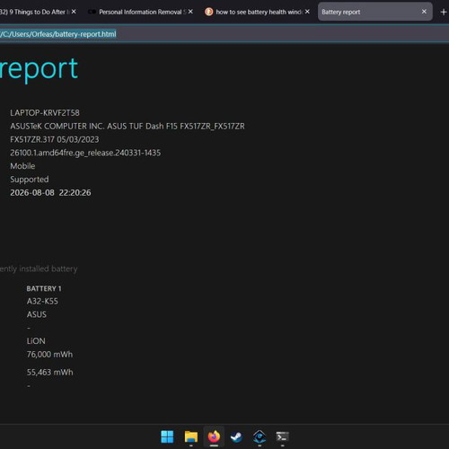Click the address bar with battery-report.html
This screenshot has width=449, height=449.
point(224,34)
